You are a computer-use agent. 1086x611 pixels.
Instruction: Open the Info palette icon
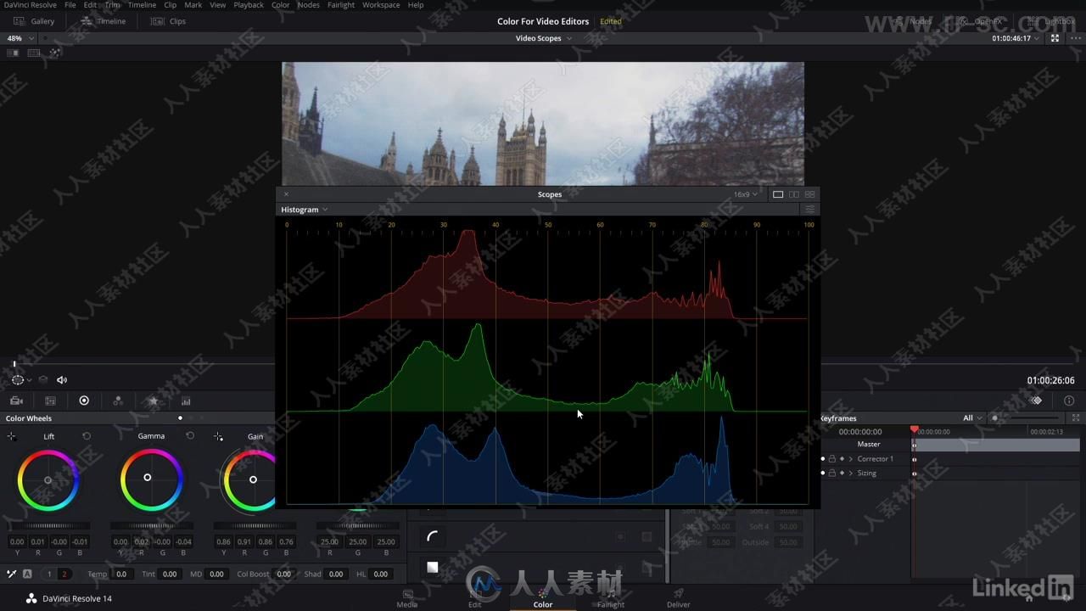(x=1069, y=401)
